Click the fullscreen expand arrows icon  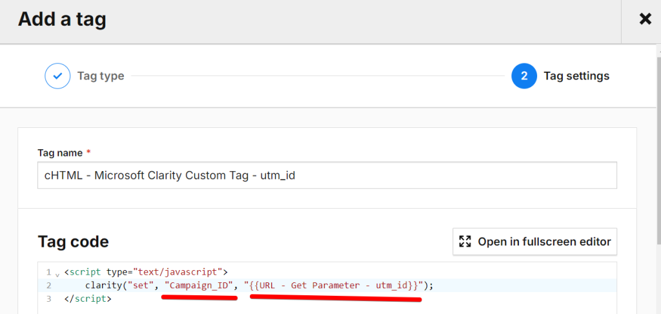[x=465, y=242]
